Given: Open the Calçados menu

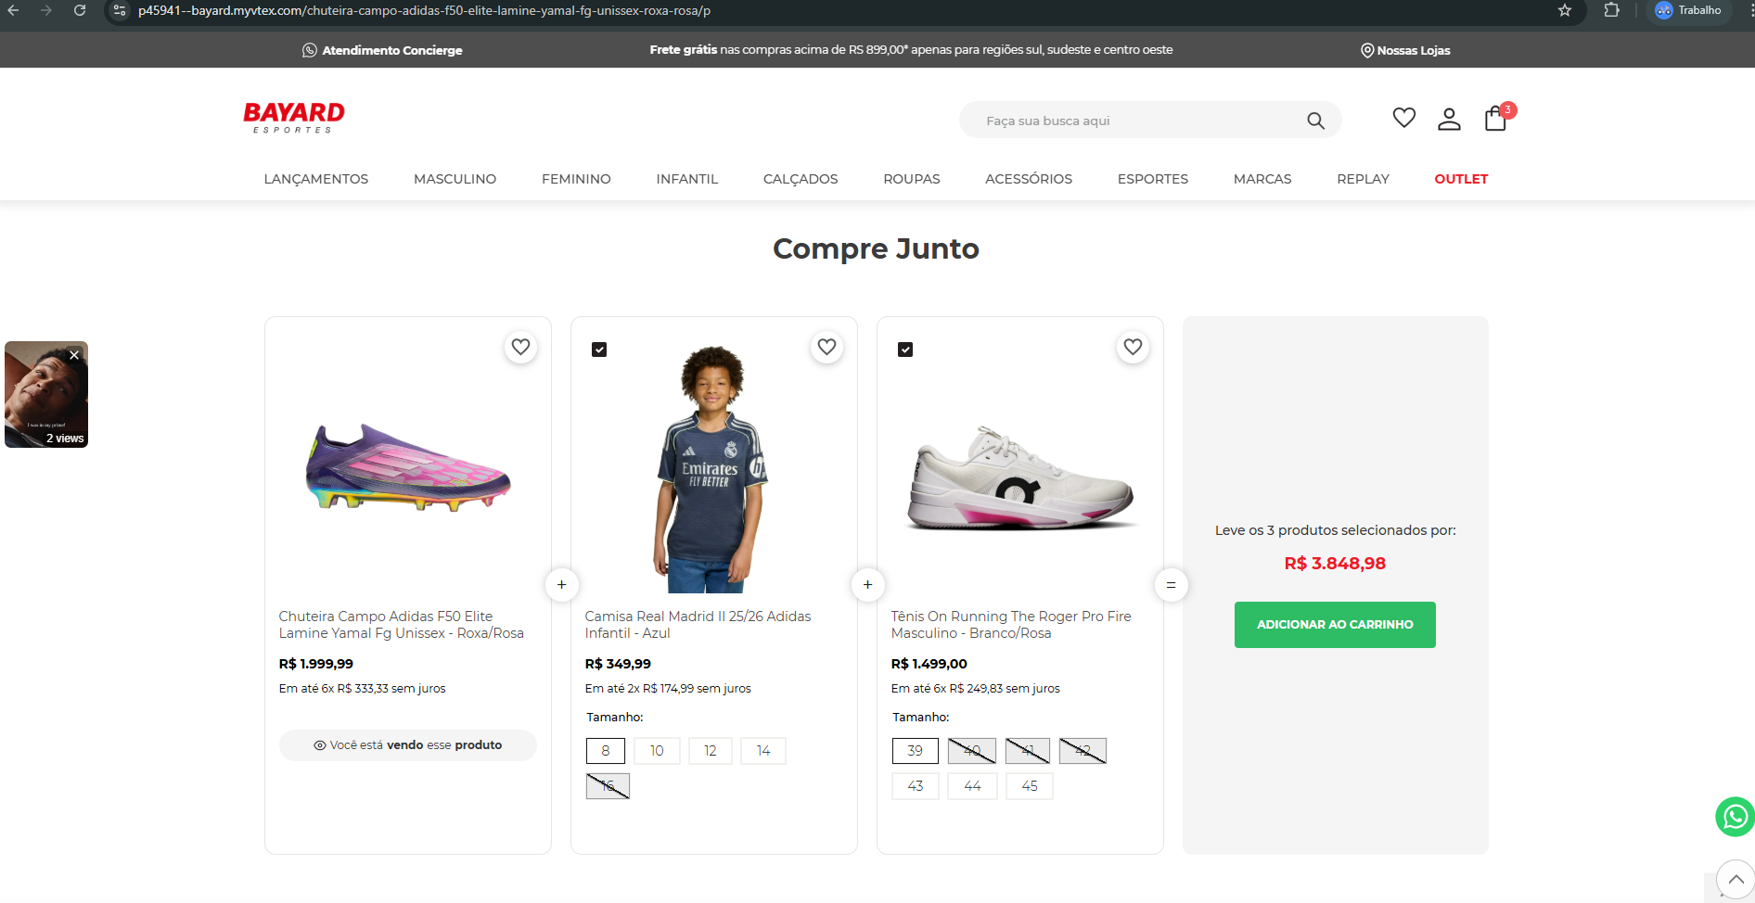Looking at the screenshot, I should tap(801, 179).
